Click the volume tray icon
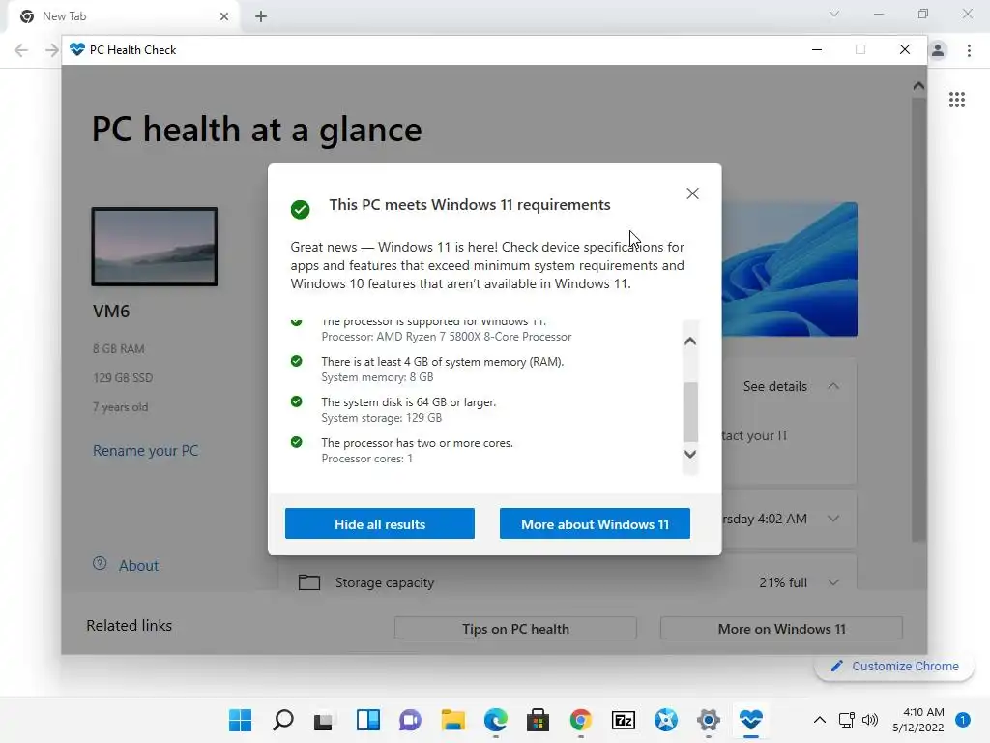The image size is (990, 743). click(x=870, y=720)
